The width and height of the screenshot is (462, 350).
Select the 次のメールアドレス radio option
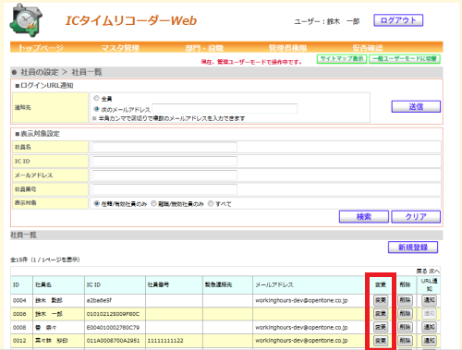pyautogui.click(x=96, y=109)
